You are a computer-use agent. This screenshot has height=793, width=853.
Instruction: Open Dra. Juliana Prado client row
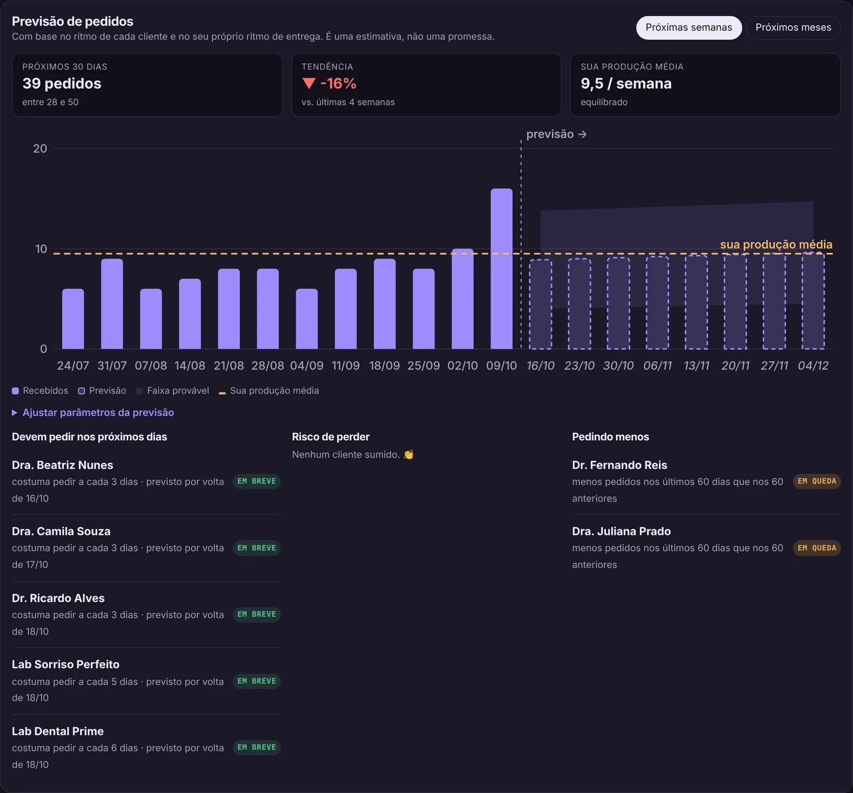[706, 548]
